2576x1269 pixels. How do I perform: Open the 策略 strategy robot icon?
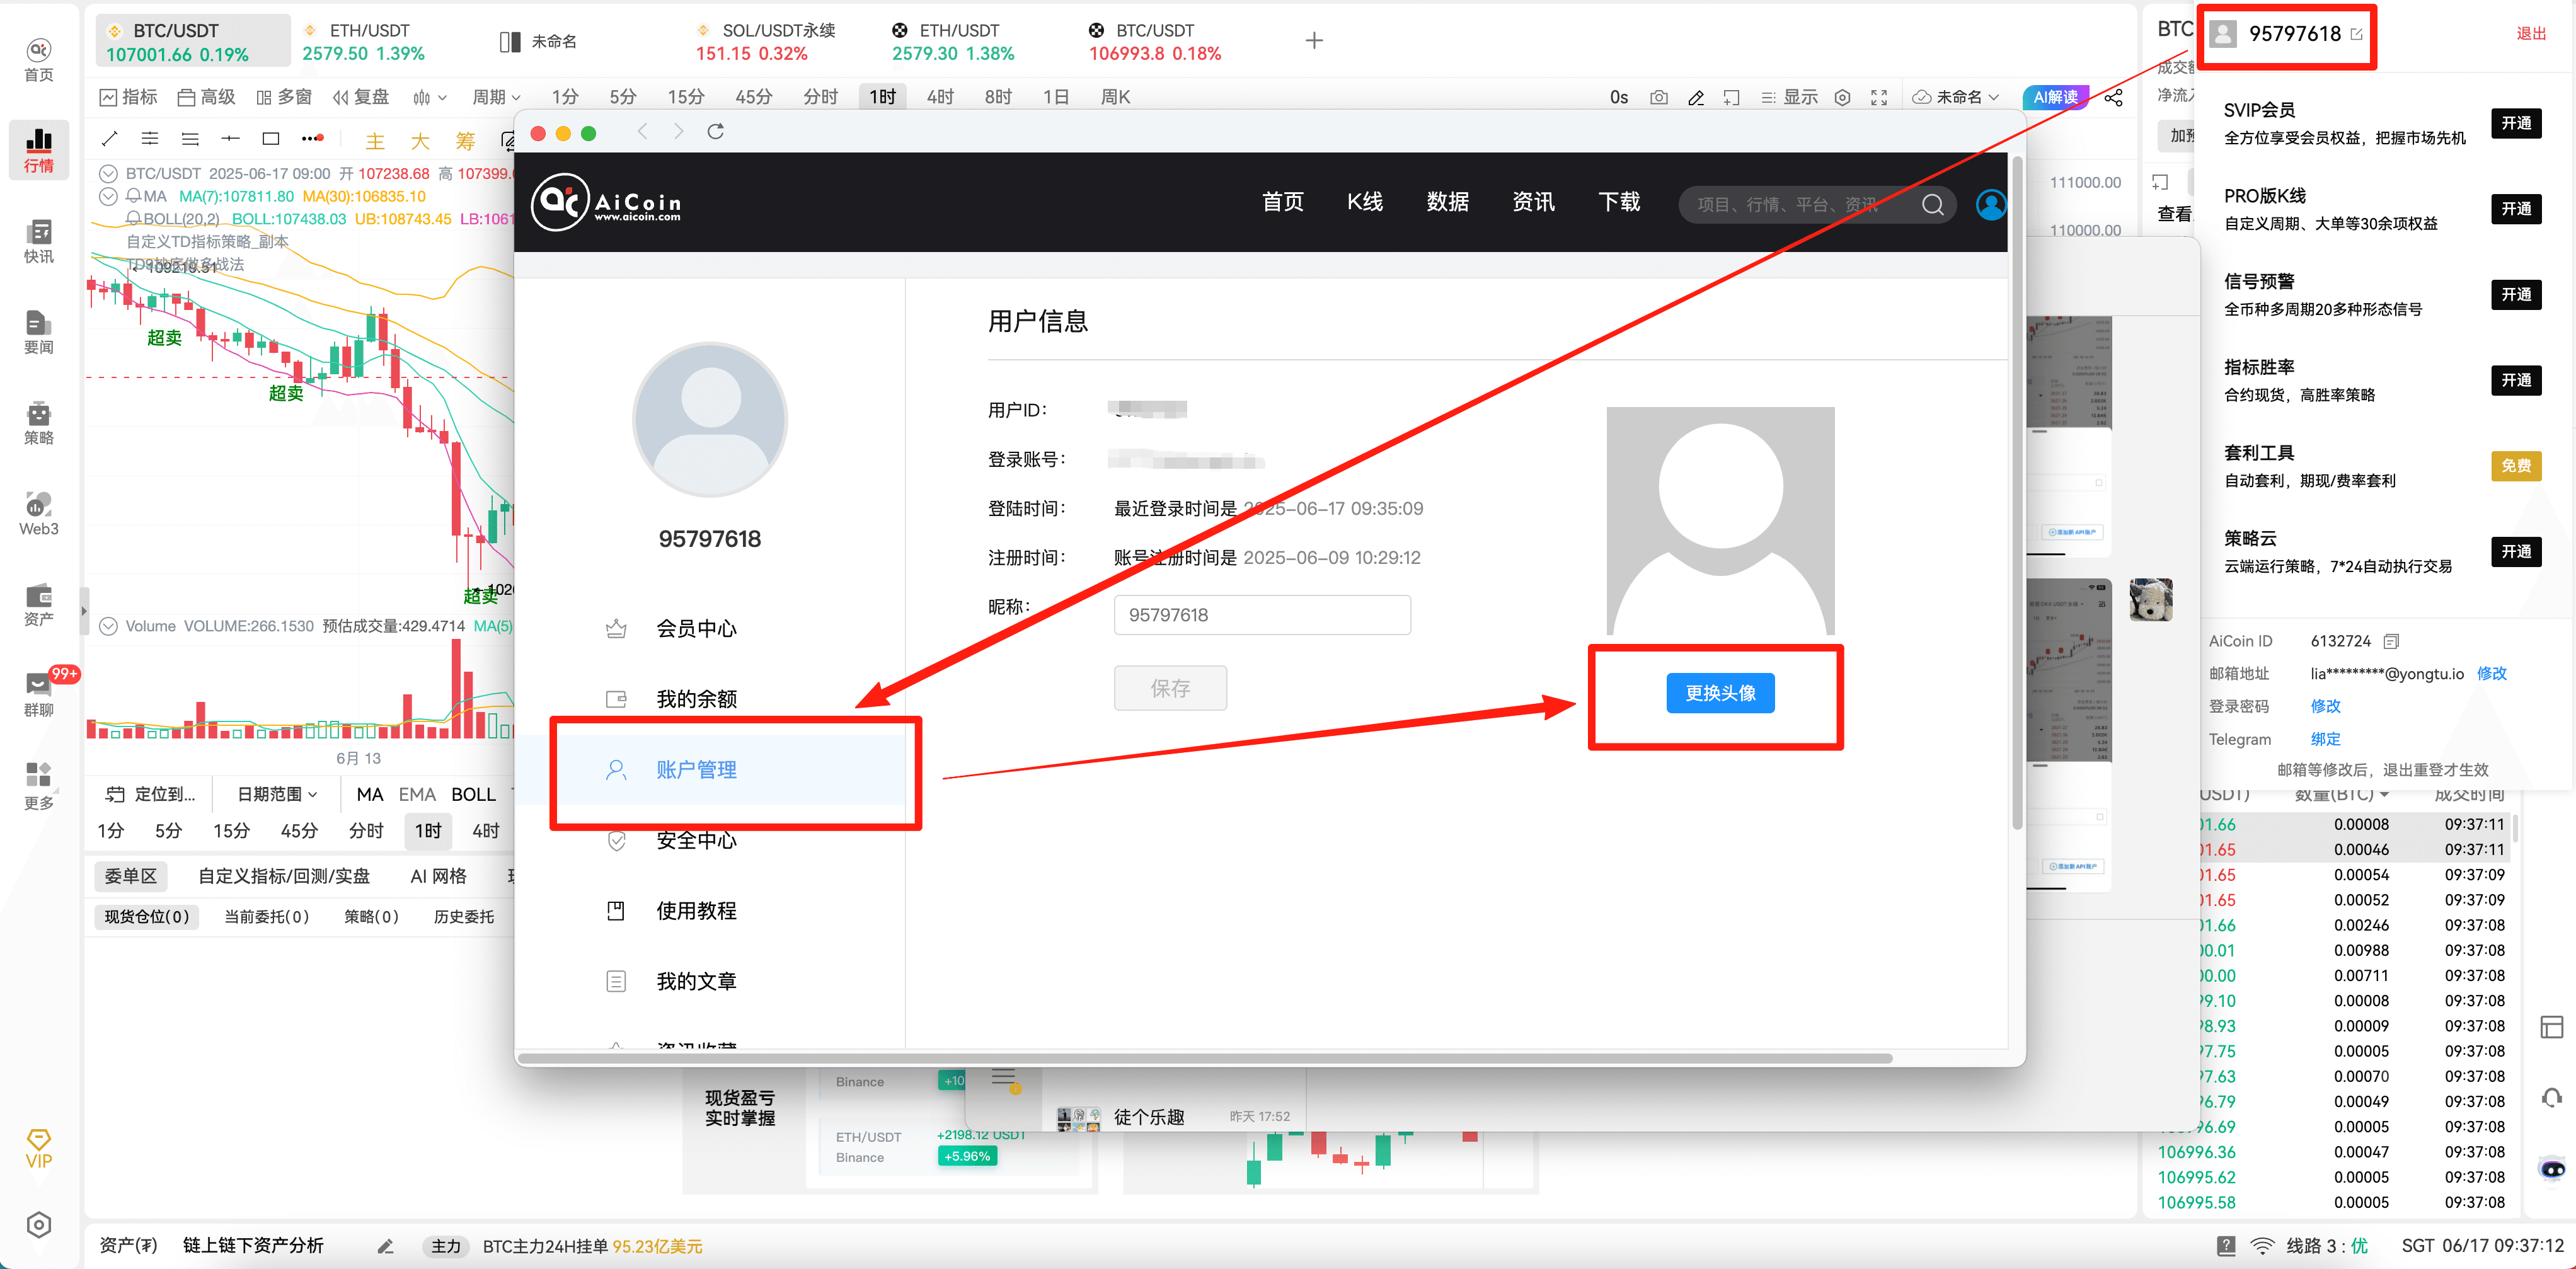pyautogui.click(x=38, y=423)
